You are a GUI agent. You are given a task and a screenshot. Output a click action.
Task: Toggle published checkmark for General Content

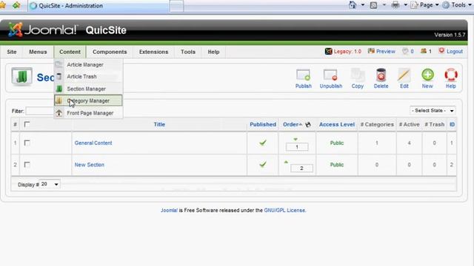pyautogui.click(x=263, y=143)
